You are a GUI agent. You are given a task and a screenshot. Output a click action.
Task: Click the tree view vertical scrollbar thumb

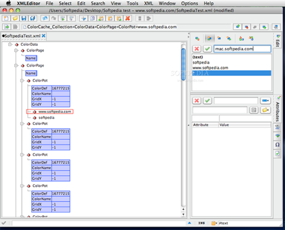pyautogui.click(x=184, y=64)
